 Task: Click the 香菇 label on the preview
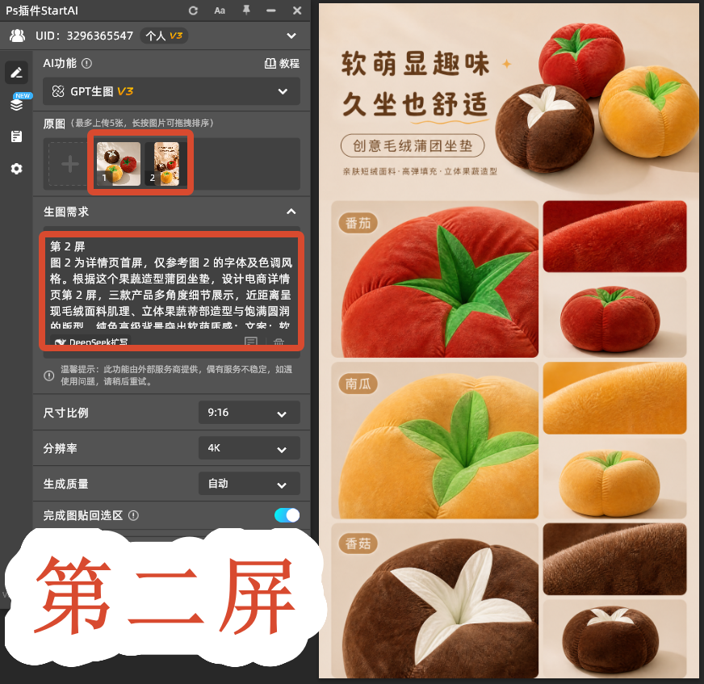point(358,543)
